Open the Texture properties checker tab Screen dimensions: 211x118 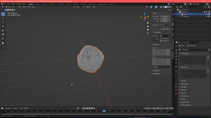pyautogui.click(x=176, y=93)
